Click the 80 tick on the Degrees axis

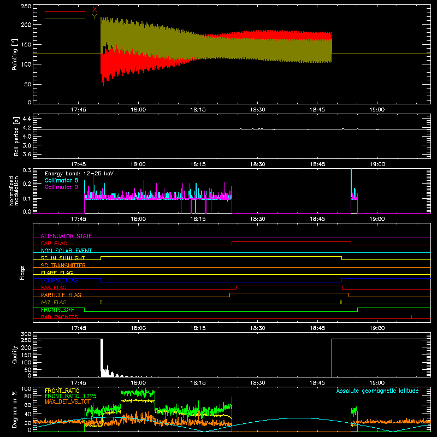28,396
